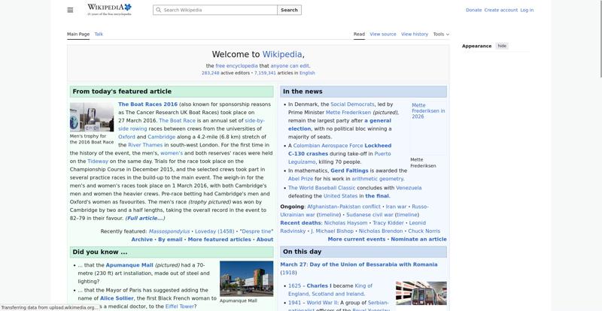
Task: Open the On this day train image
Action: 421,293
